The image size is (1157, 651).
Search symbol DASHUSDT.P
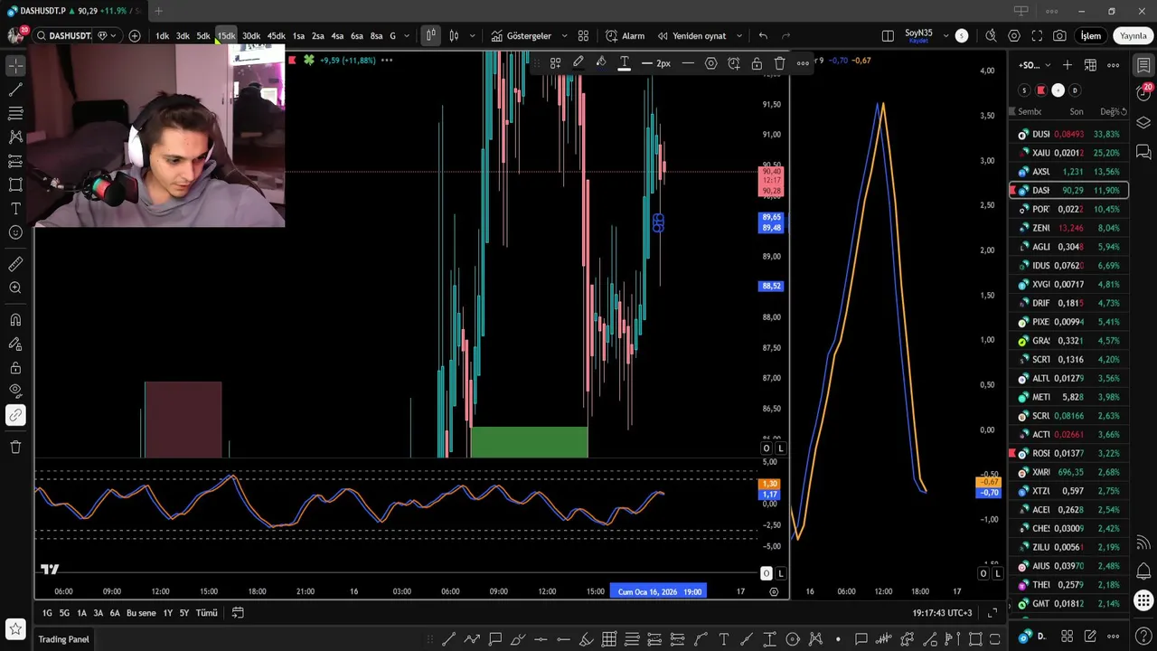63,36
